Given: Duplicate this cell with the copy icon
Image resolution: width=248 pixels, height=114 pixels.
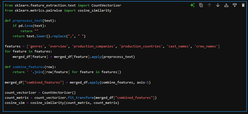Looking at the screenshot, I should pos(201,5).
